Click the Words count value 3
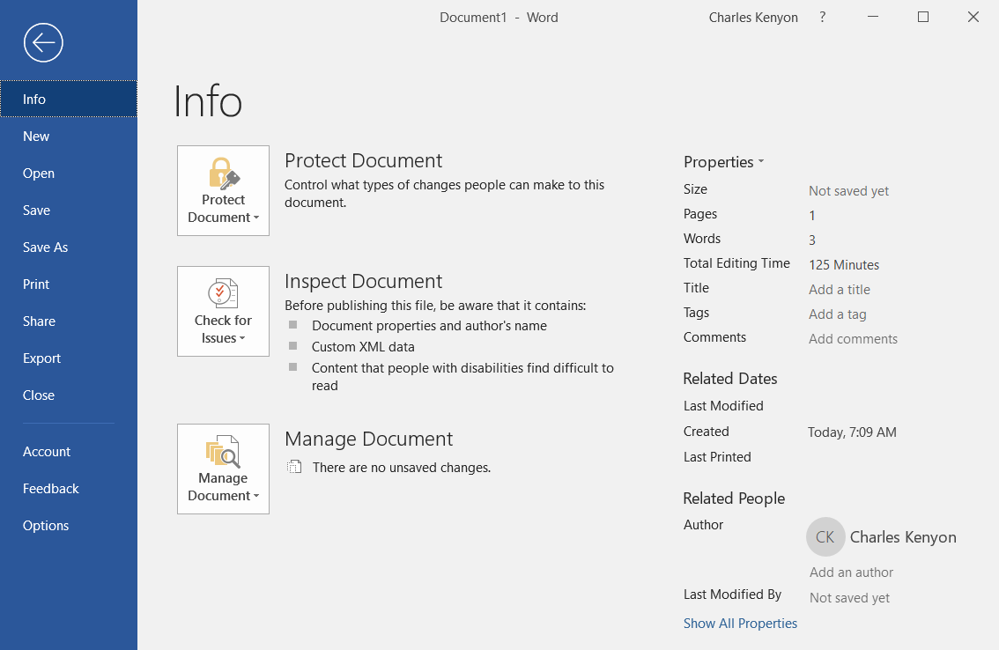The height and width of the screenshot is (650, 999). tap(812, 240)
